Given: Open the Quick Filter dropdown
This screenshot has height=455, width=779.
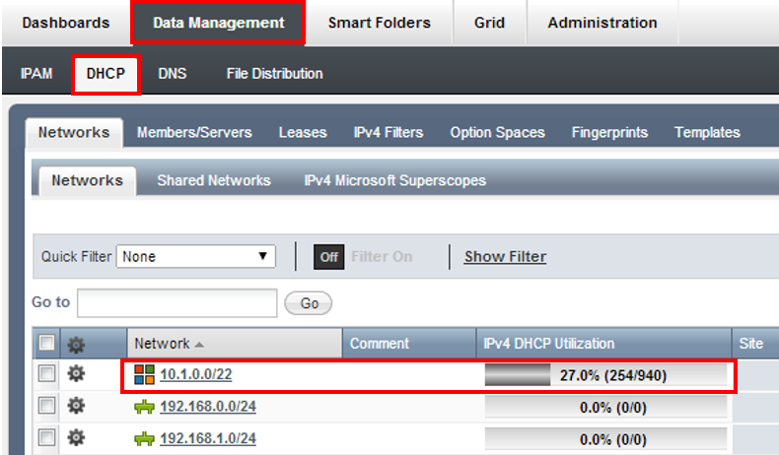Looking at the screenshot, I should 196,256.
